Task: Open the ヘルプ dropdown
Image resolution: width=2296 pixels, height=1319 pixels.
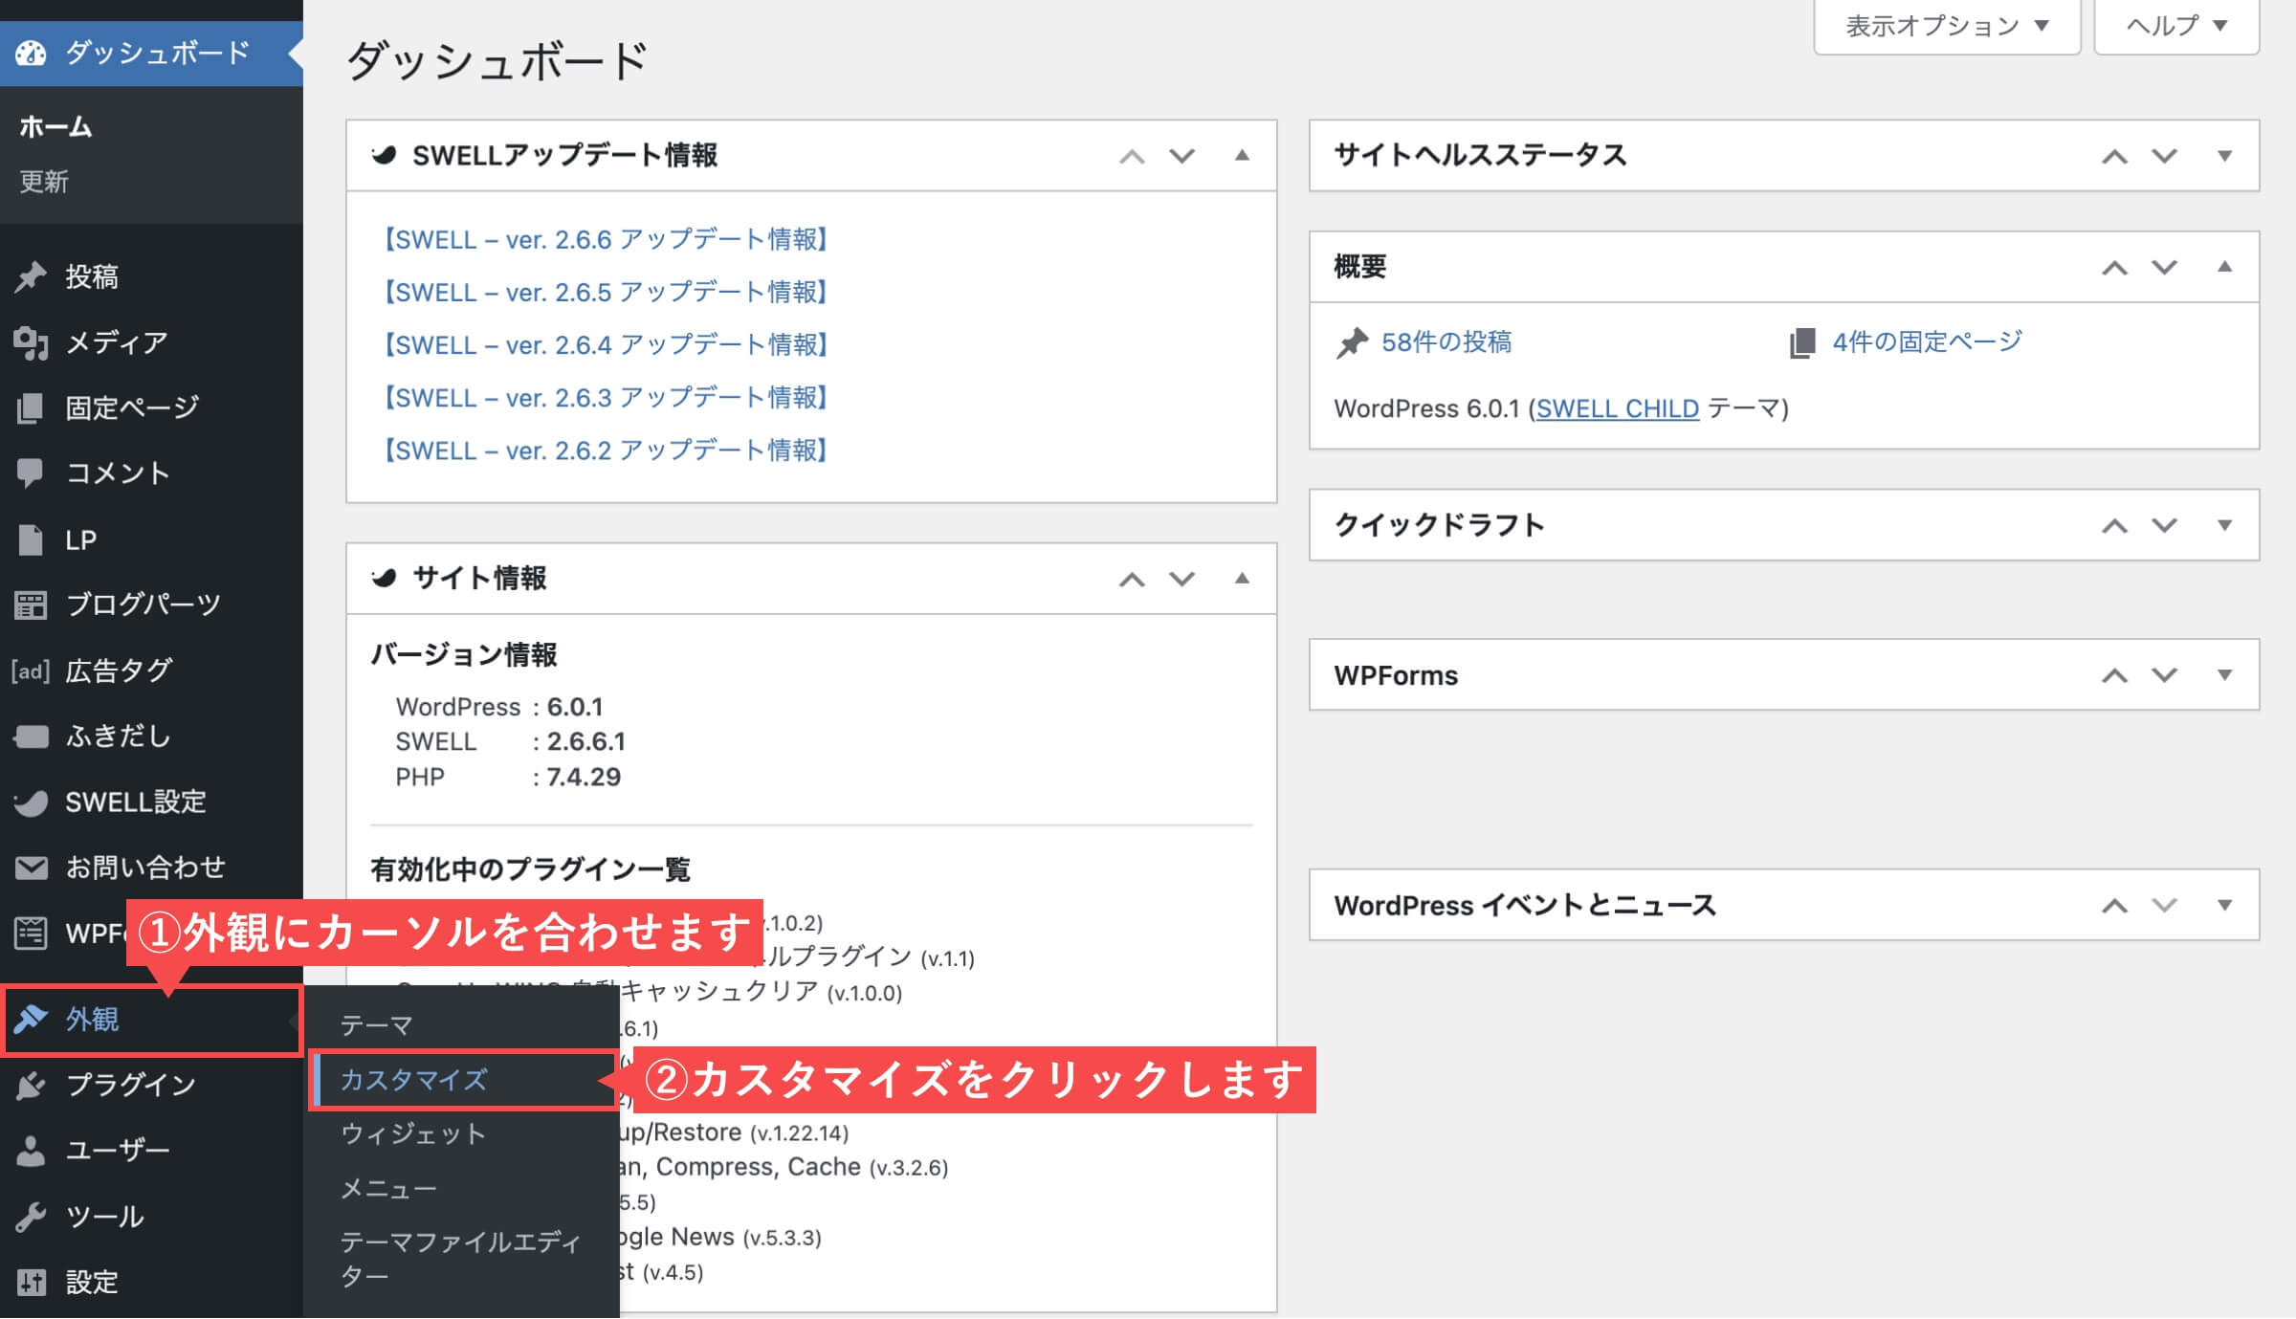Action: tap(2176, 26)
